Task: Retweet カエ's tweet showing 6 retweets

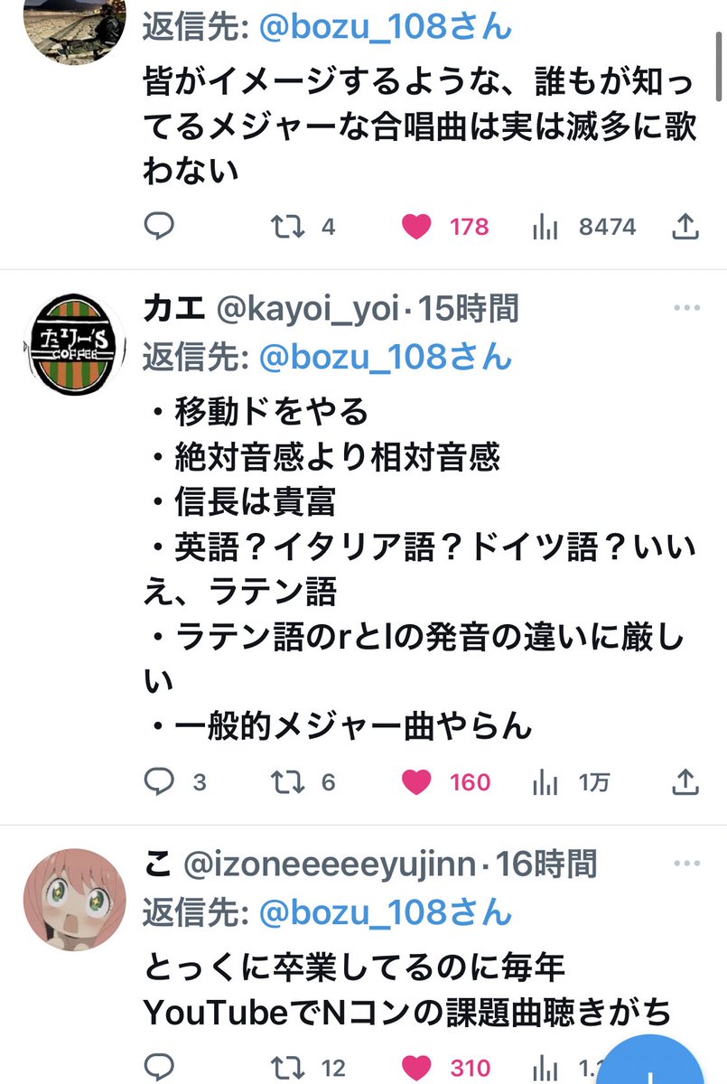Action: click(304, 781)
